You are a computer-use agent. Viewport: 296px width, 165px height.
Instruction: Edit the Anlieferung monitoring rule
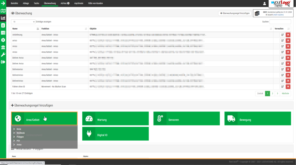click(282, 35)
